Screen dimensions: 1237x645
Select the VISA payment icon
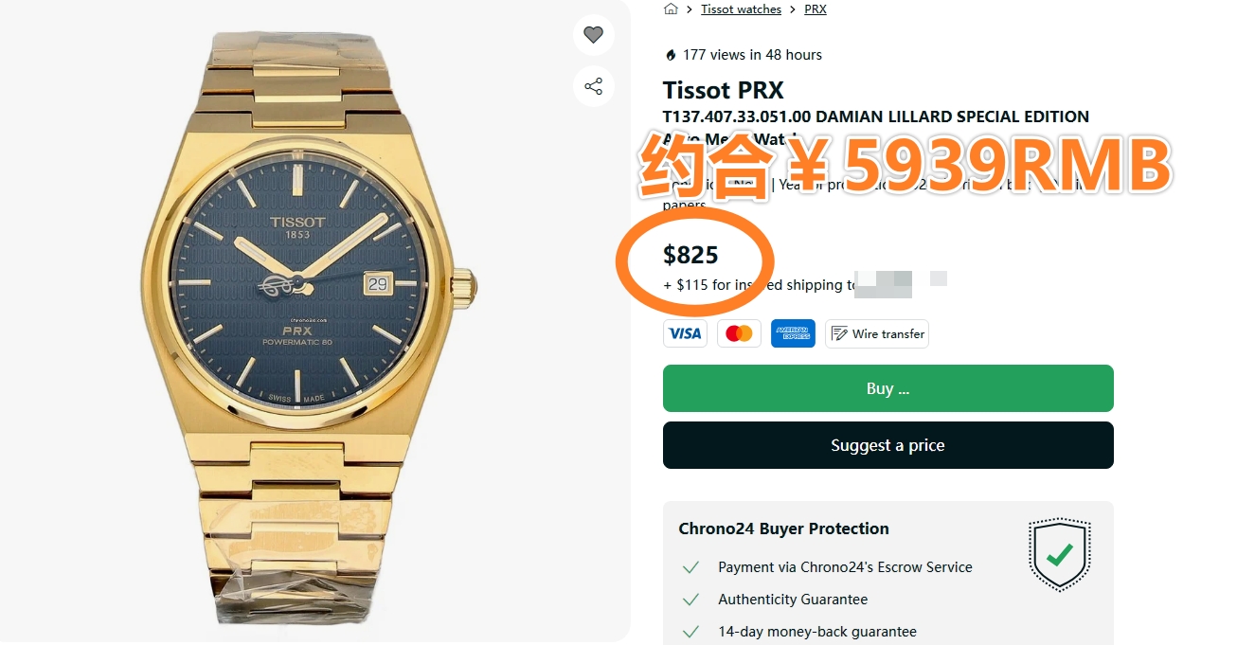(685, 333)
